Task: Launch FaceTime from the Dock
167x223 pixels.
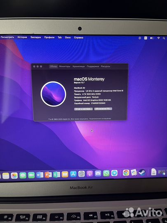Action: (x=31, y=175)
